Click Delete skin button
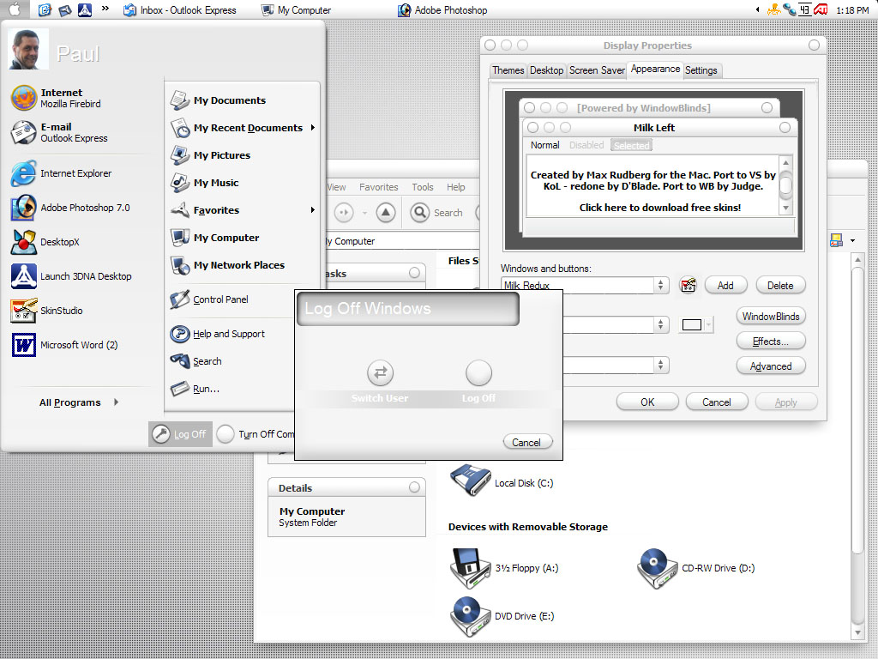 780,285
